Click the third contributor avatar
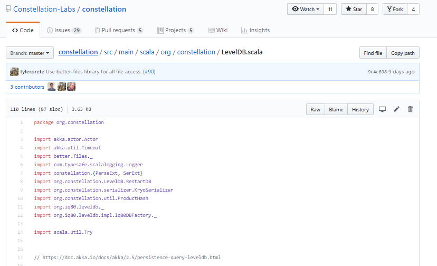Image resolution: width=437 pixels, height=266 pixels. pos(71,87)
